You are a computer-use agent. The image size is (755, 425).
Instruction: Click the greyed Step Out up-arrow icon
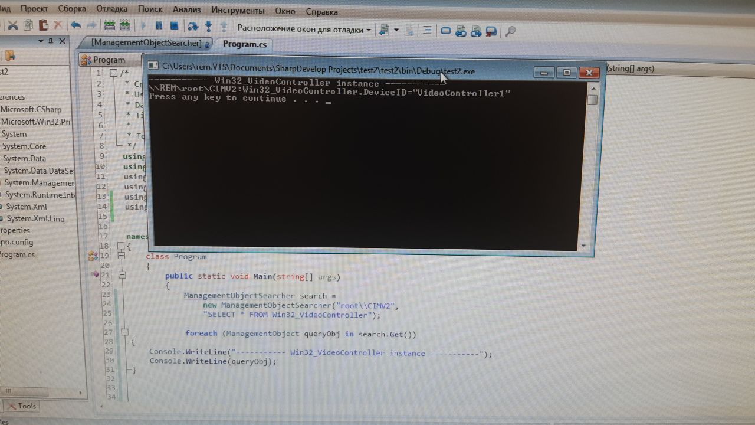pos(224,27)
